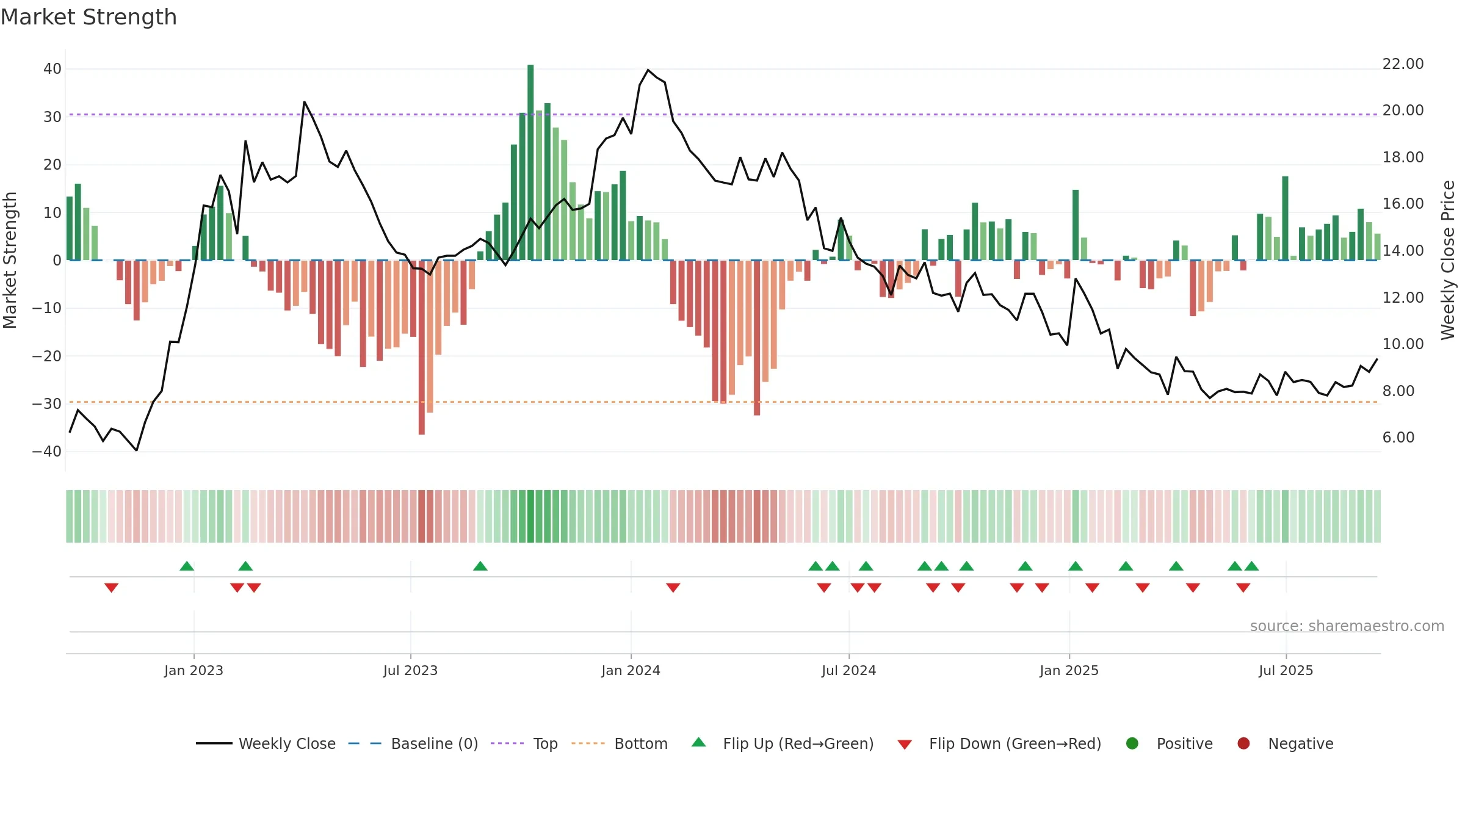
Task: Toggle the Baseline (0) legend entry
Action: tap(413, 743)
